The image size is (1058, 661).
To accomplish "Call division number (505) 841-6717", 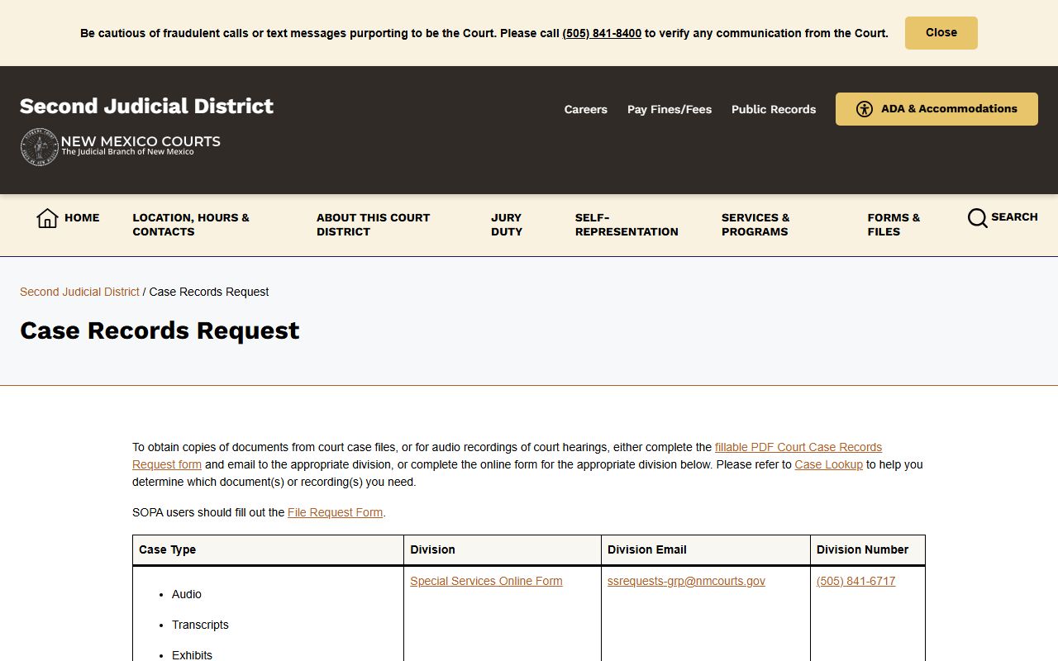I will point(856,581).
